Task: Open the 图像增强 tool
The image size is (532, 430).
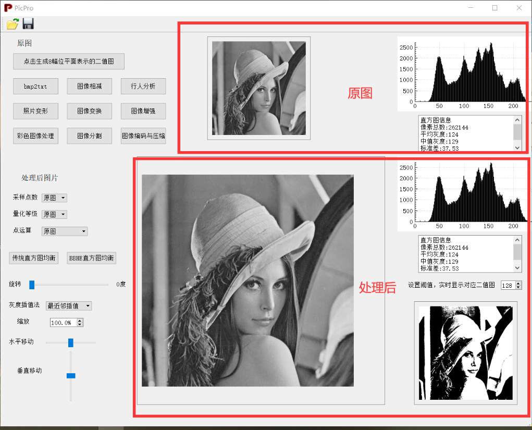Action: click(x=143, y=111)
